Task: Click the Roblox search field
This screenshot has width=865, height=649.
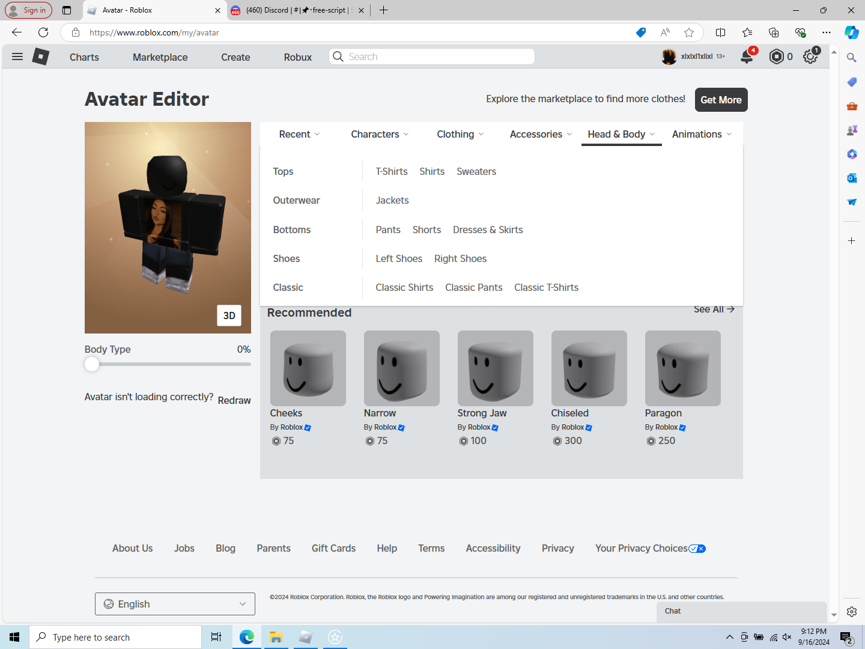Action: (x=432, y=56)
